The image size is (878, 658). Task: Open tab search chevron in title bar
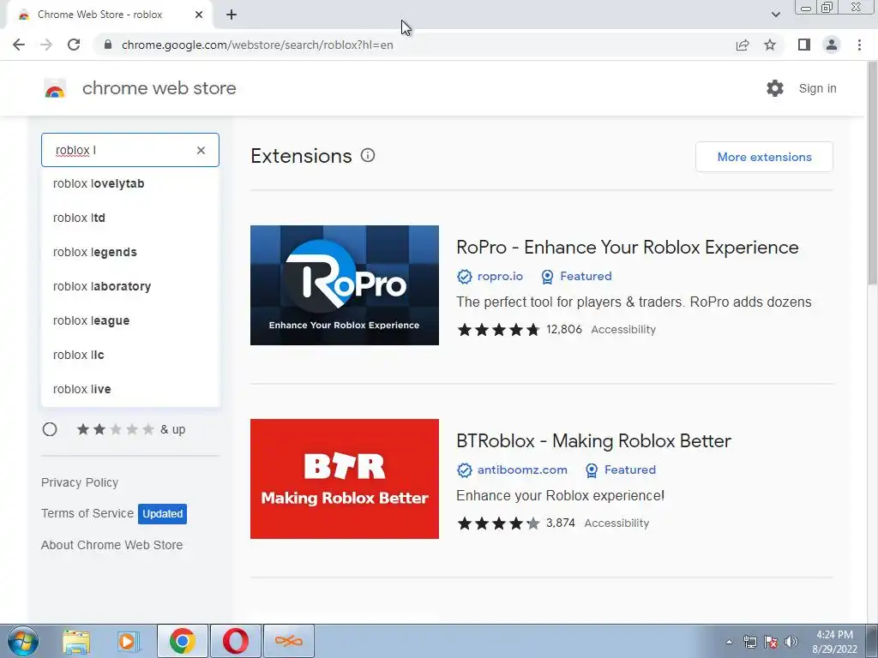click(775, 15)
